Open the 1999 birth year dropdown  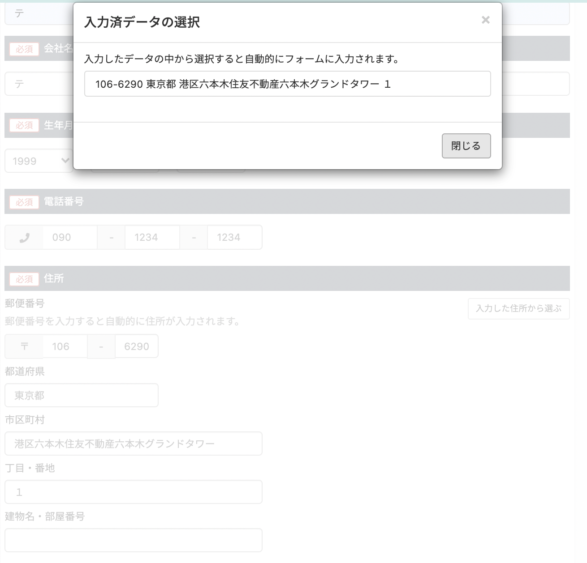click(39, 161)
